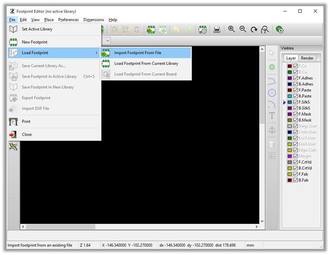Switch to the Render tab
330x255 pixels.
click(x=307, y=58)
